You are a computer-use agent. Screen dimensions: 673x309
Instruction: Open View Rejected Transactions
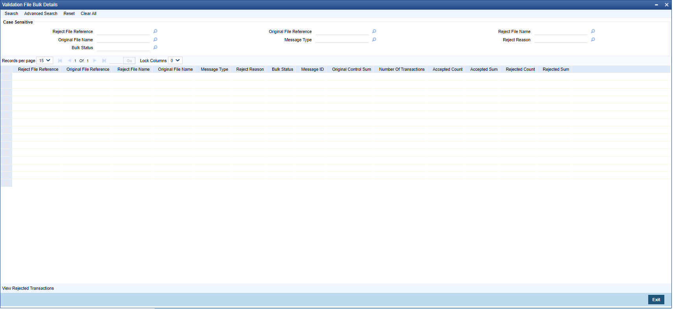tap(28, 288)
